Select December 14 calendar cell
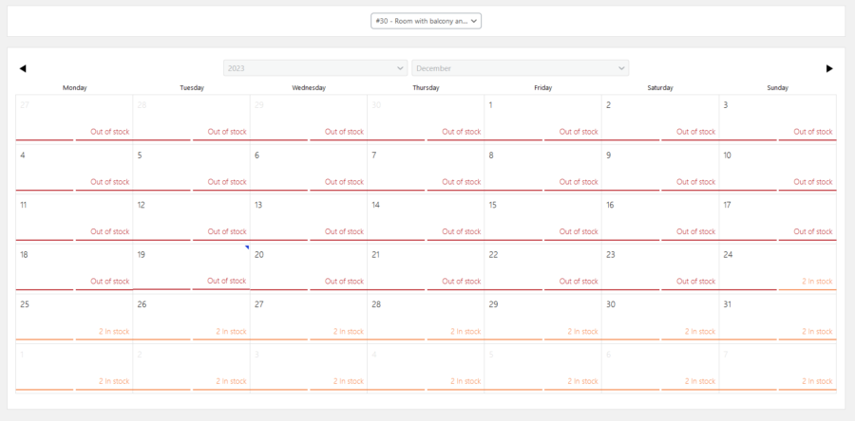 [x=426, y=217]
